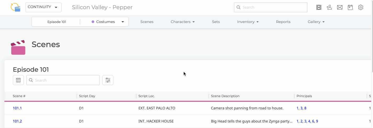Image resolution: width=373 pixels, height=128 pixels.
Task: Open the calendar icon in header
Action: 350,7
